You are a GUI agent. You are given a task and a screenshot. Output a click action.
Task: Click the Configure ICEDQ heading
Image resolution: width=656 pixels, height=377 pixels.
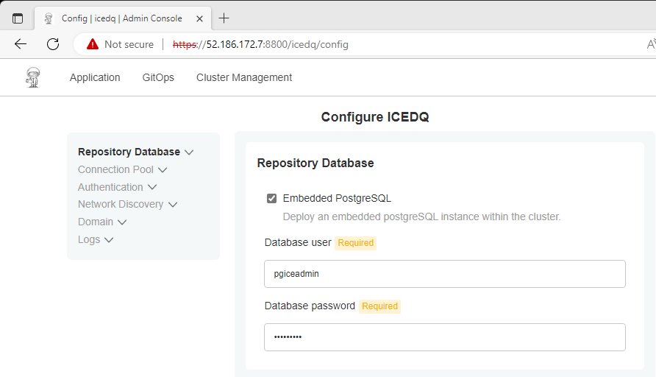click(375, 117)
